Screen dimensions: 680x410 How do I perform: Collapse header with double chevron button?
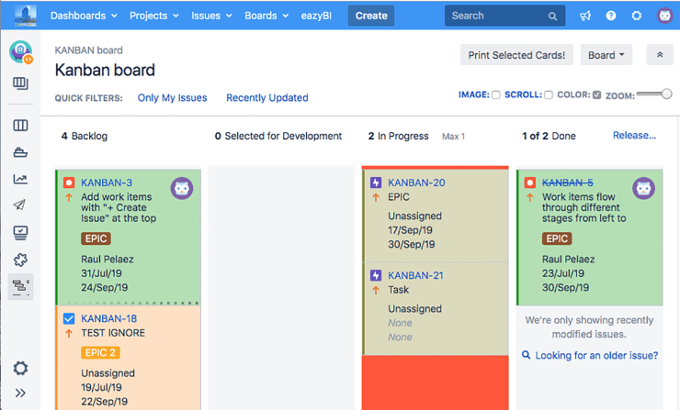click(659, 55)
